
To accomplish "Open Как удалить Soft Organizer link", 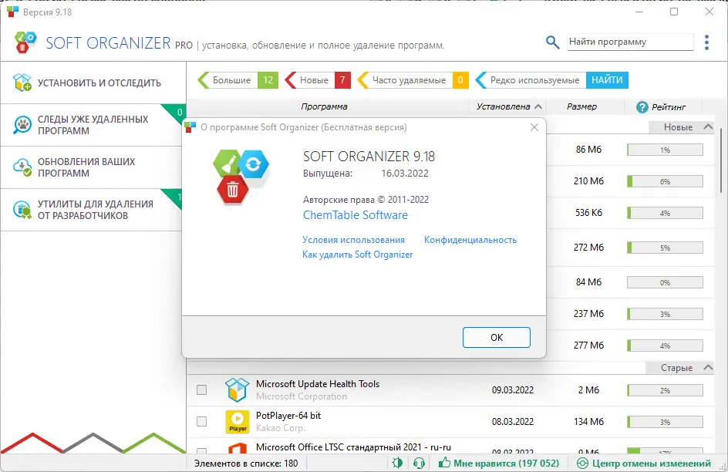I will pyautogui.click(x=358, y=255).
